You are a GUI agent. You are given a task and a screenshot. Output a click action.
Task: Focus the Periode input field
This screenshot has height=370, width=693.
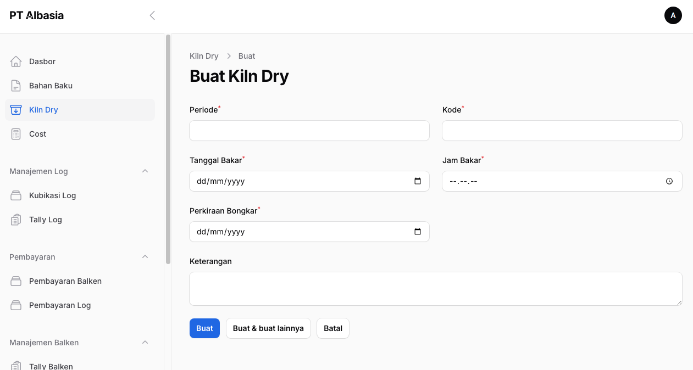click(x=309, y=131)
